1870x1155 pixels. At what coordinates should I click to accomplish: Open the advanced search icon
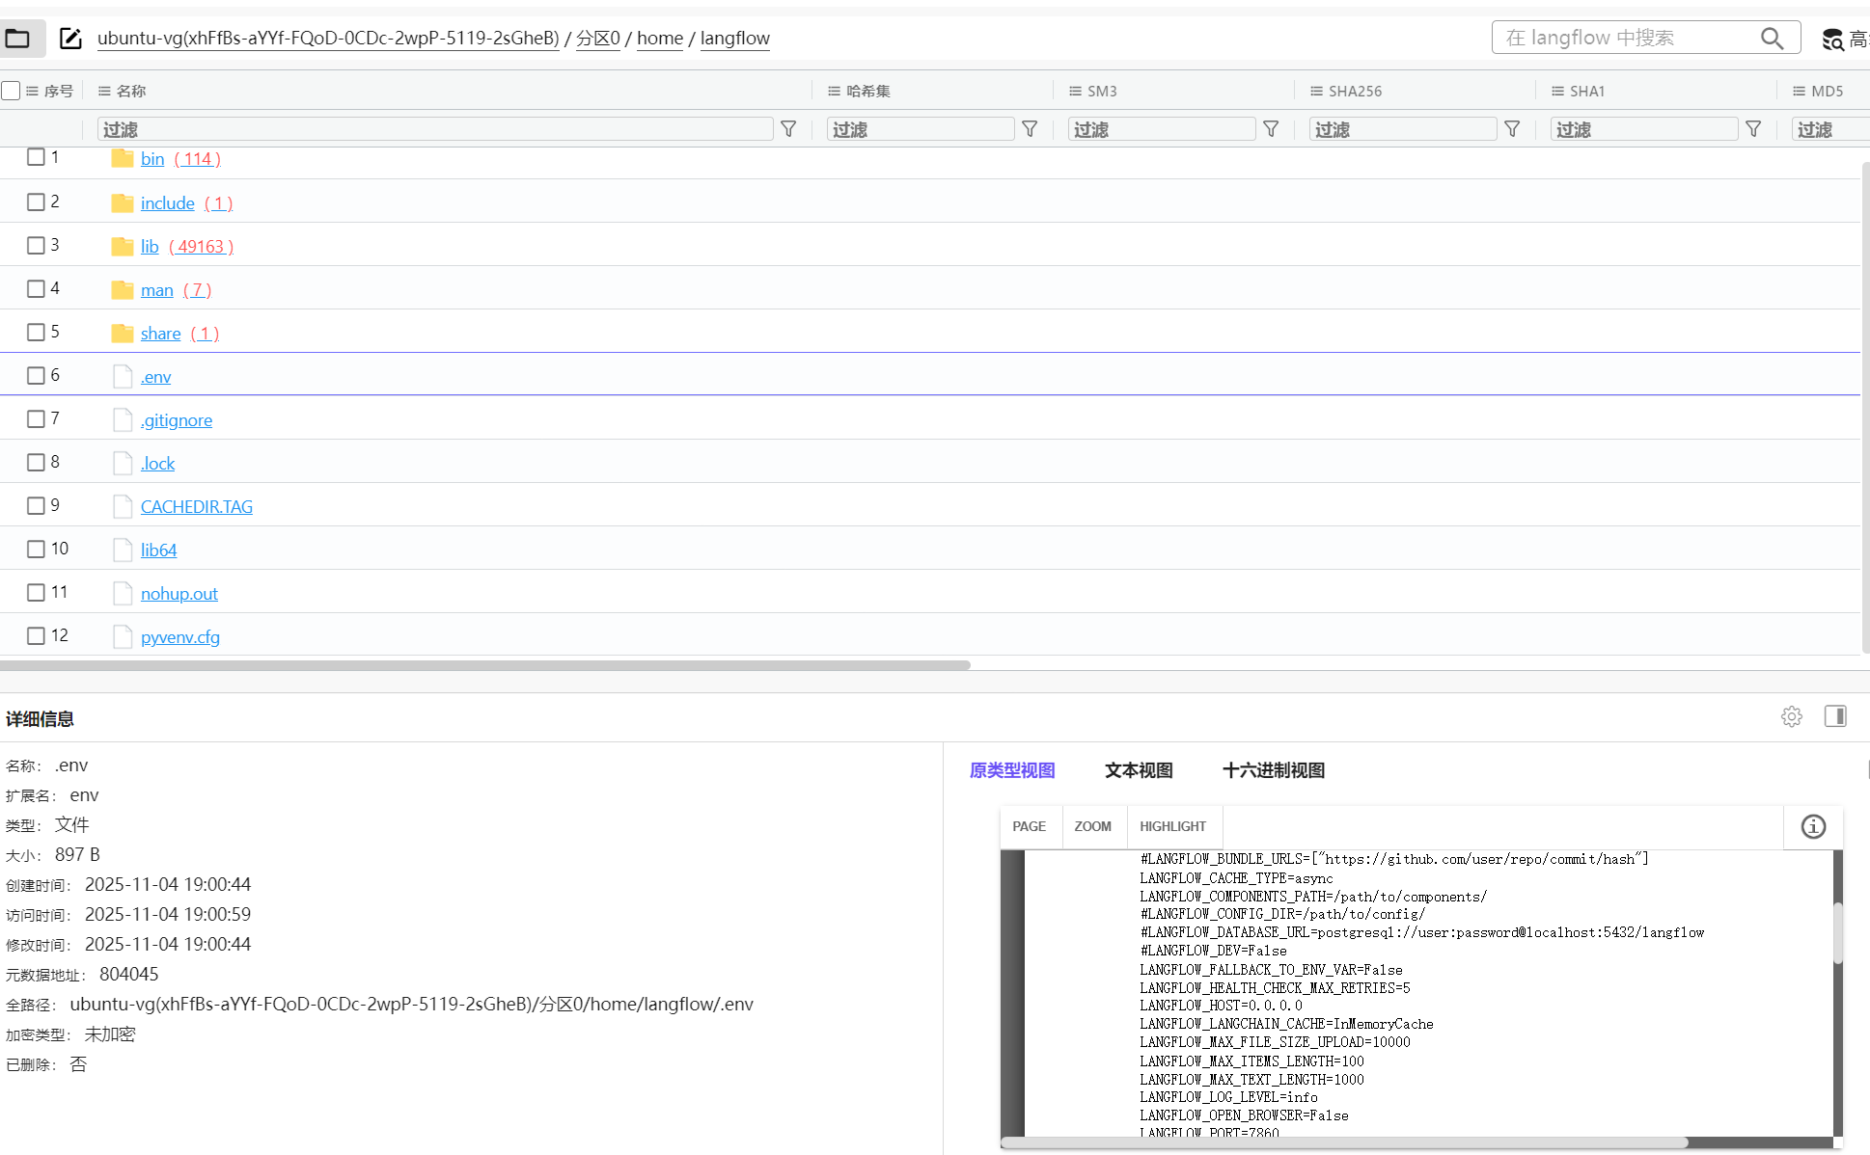point(1832,40)
